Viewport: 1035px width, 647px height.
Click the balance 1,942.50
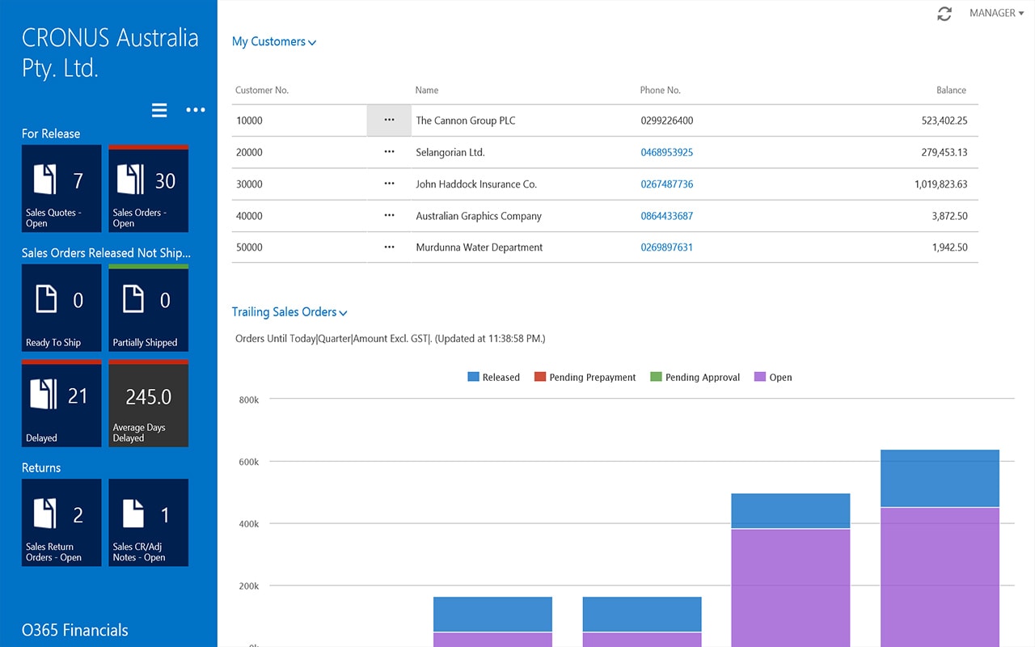click(949, 247)
